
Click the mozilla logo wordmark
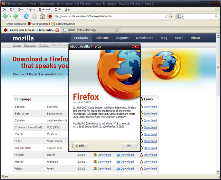23,38
